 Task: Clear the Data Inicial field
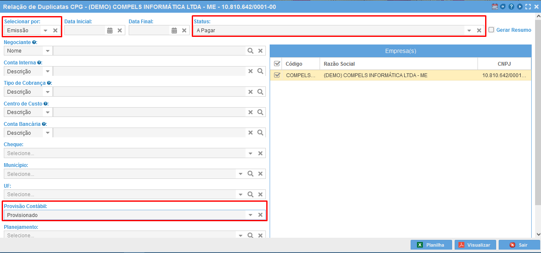coord(120,30)
